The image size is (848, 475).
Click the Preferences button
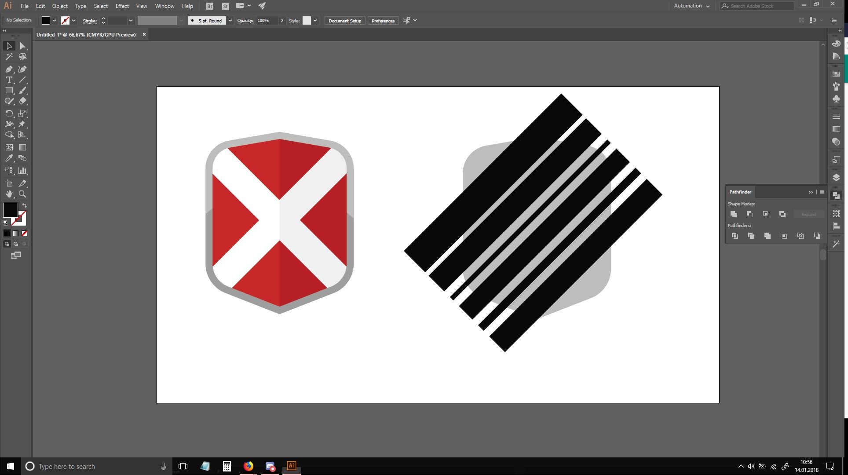coord(383,21)
